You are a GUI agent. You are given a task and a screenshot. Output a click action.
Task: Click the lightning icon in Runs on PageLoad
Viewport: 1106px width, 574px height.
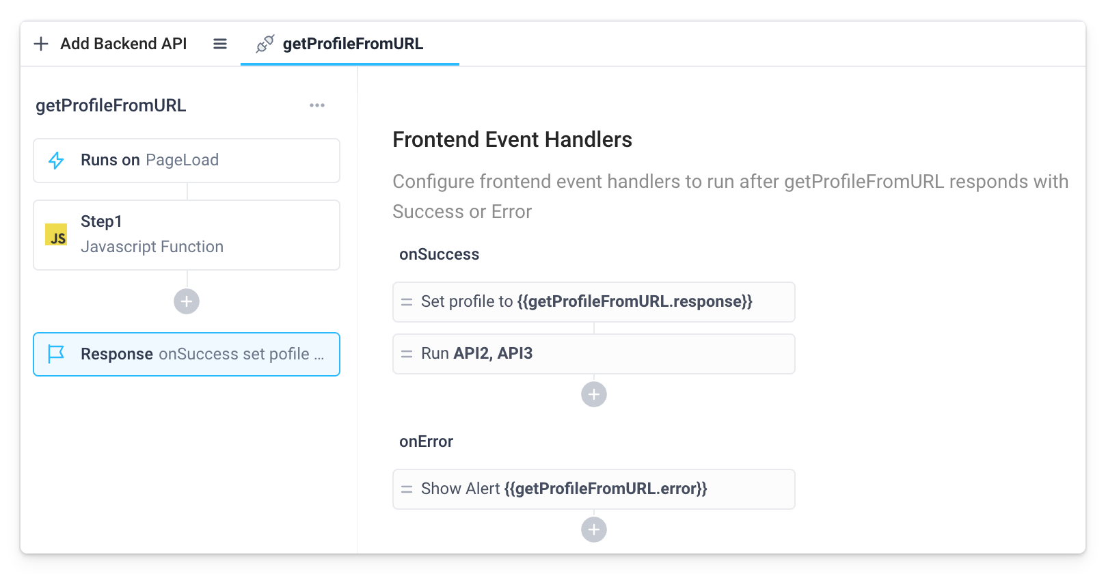pos(57,160)
